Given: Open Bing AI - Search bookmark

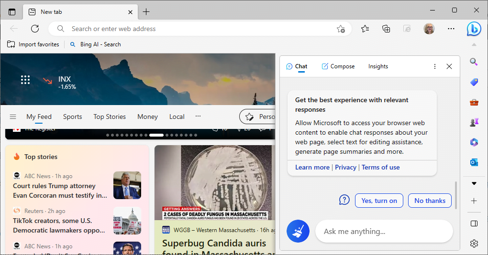Looking at the screenshot, I should click(96, 44).
